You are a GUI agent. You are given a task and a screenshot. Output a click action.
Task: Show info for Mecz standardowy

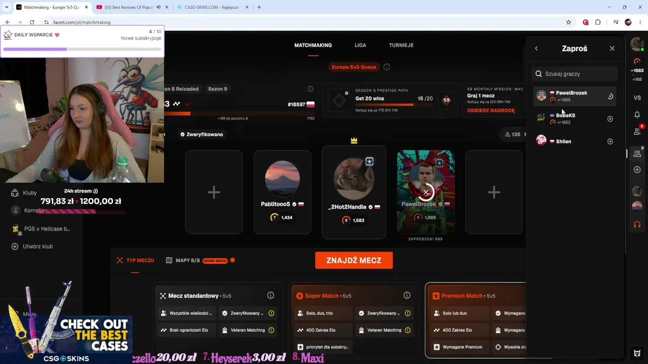click(270, 296)
